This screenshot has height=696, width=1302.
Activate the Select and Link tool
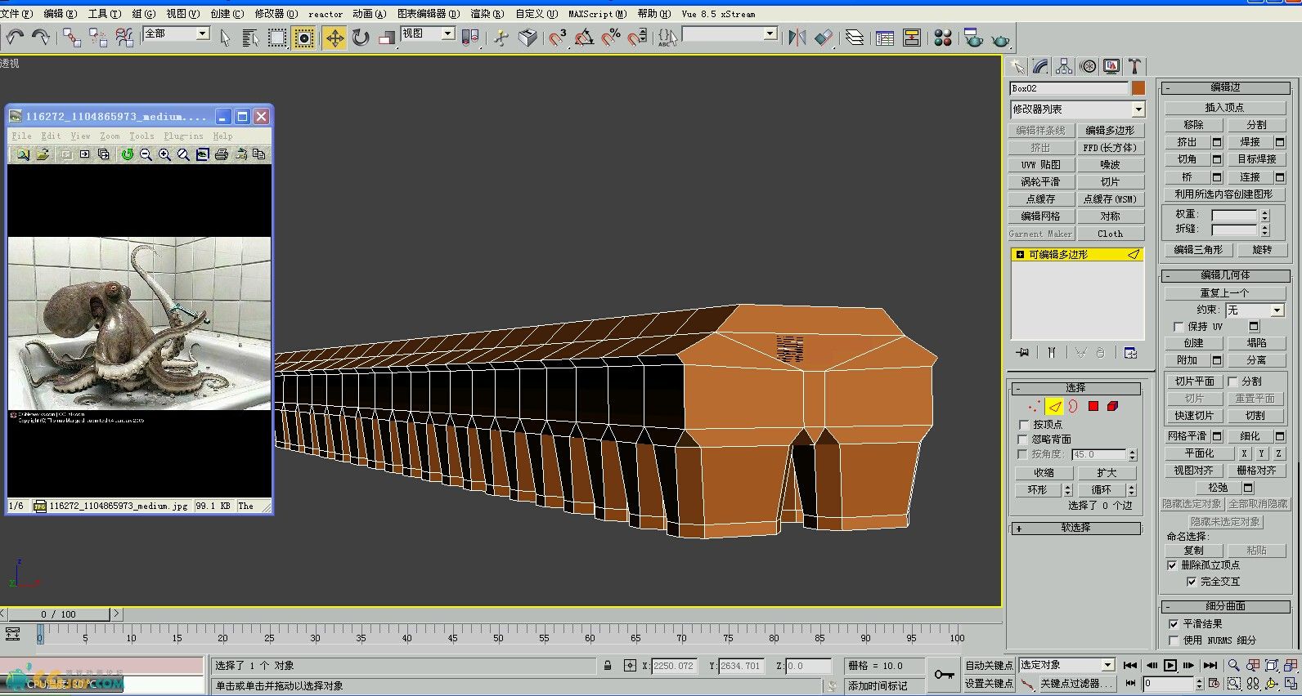72,38
